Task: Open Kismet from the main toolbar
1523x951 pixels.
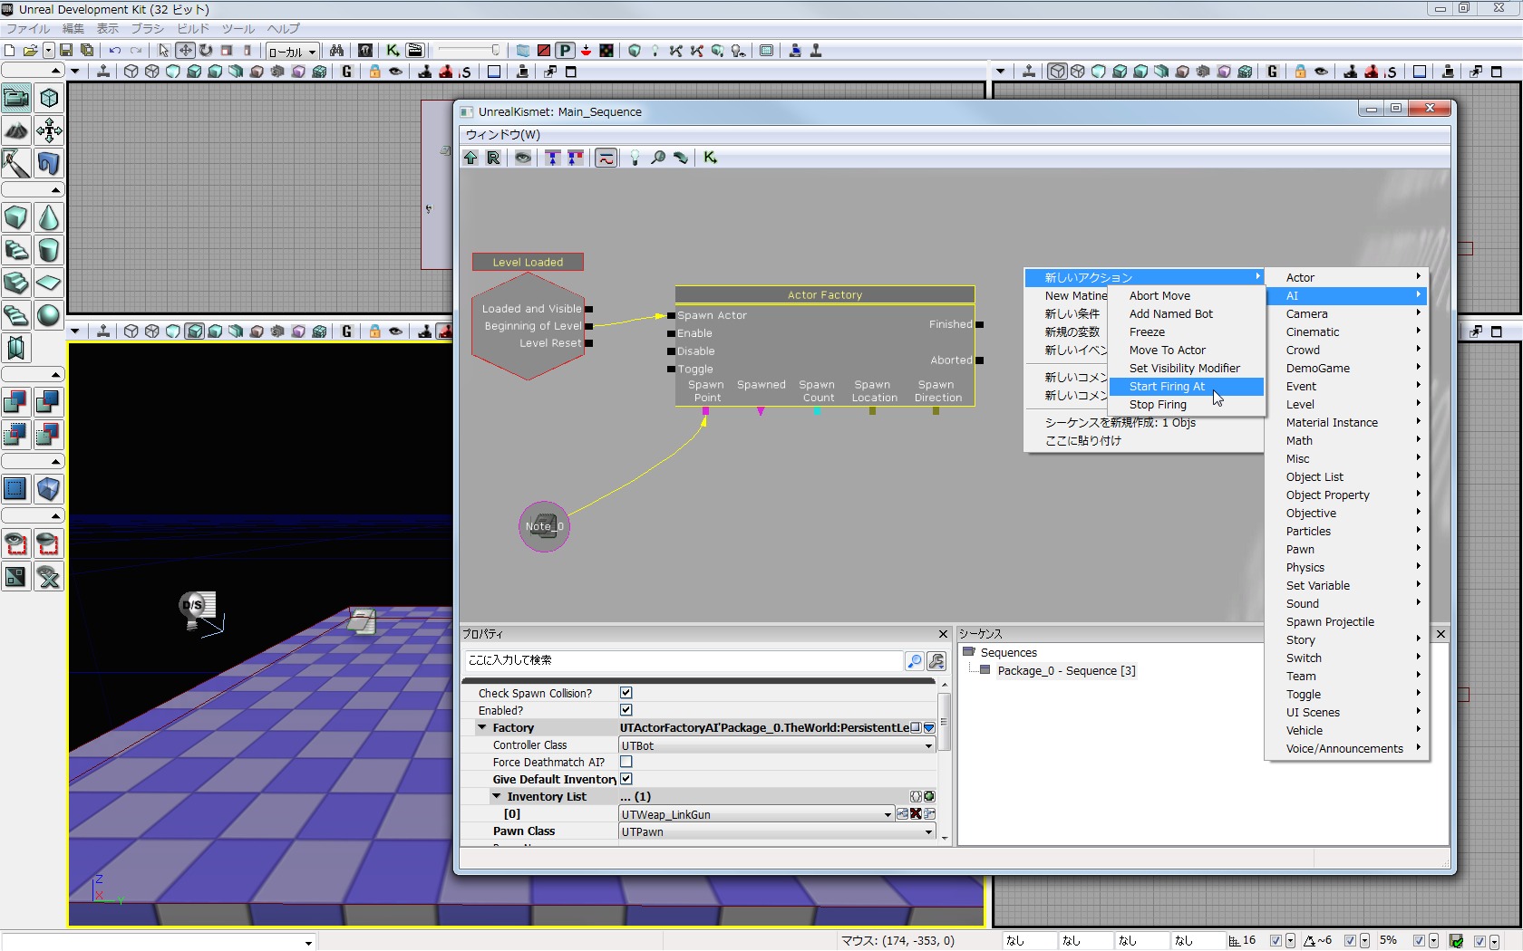Action: (393, 51)
